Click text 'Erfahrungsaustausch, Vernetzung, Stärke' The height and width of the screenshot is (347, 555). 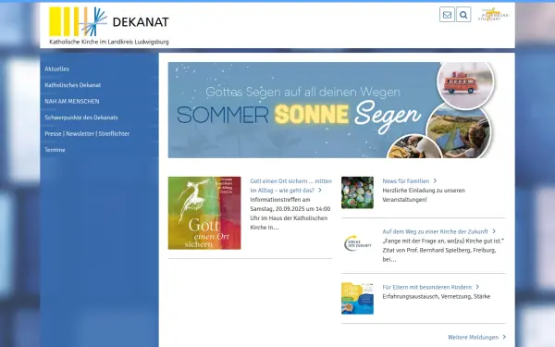point(436,297)
